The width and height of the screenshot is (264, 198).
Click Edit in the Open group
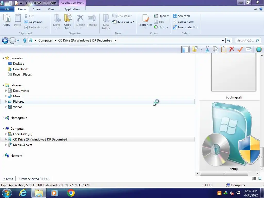[159, 22]
